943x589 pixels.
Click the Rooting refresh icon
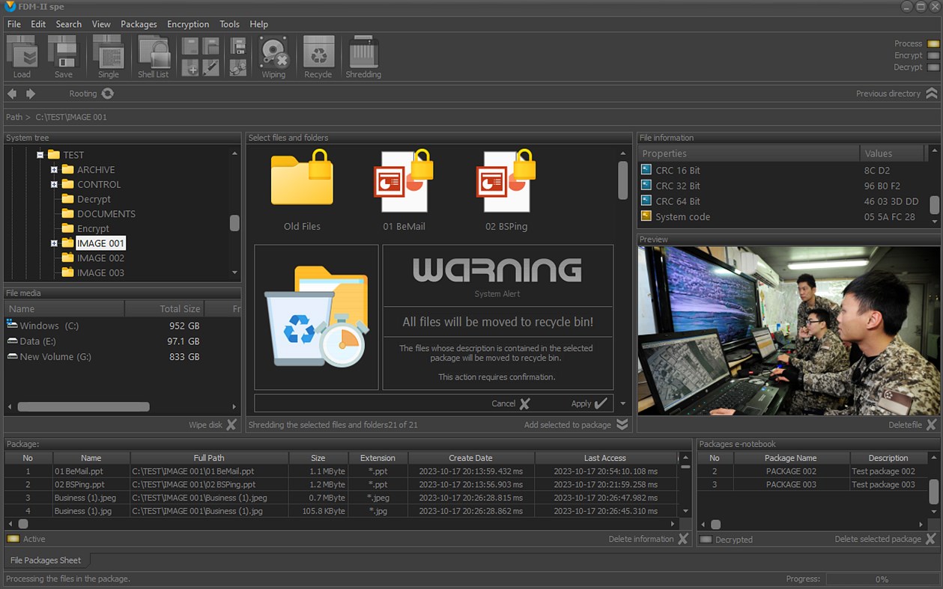coord(108,94)
